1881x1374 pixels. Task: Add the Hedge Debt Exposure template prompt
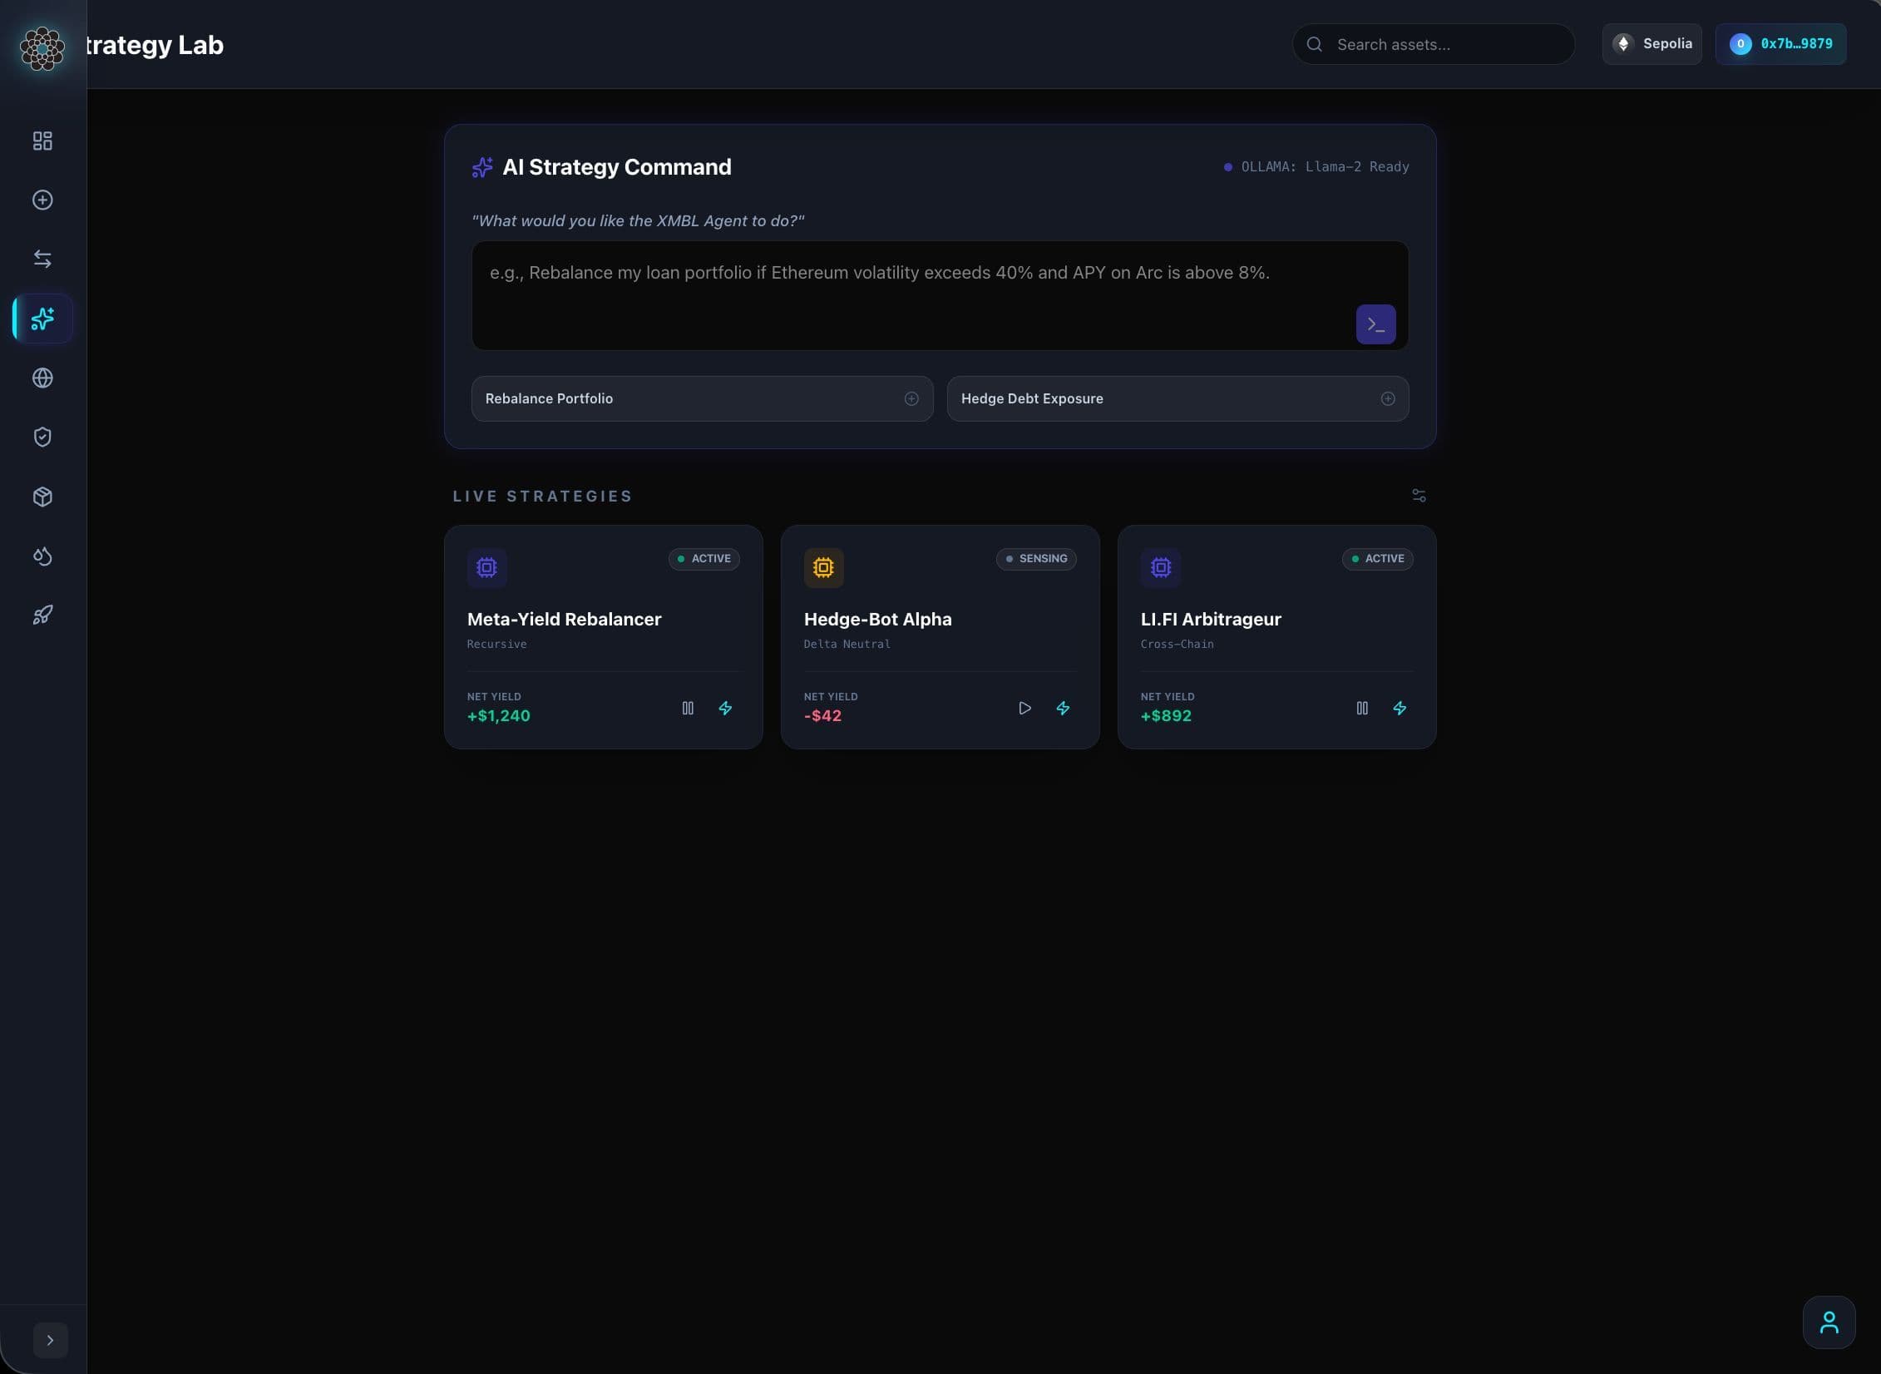[x=1387, y=398]
